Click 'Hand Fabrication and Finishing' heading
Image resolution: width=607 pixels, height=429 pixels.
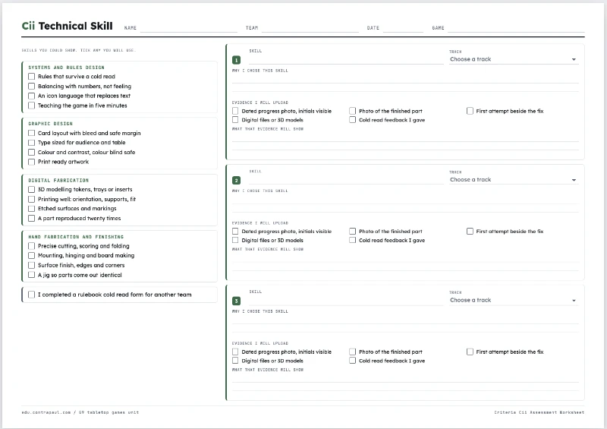coord(76,237)
